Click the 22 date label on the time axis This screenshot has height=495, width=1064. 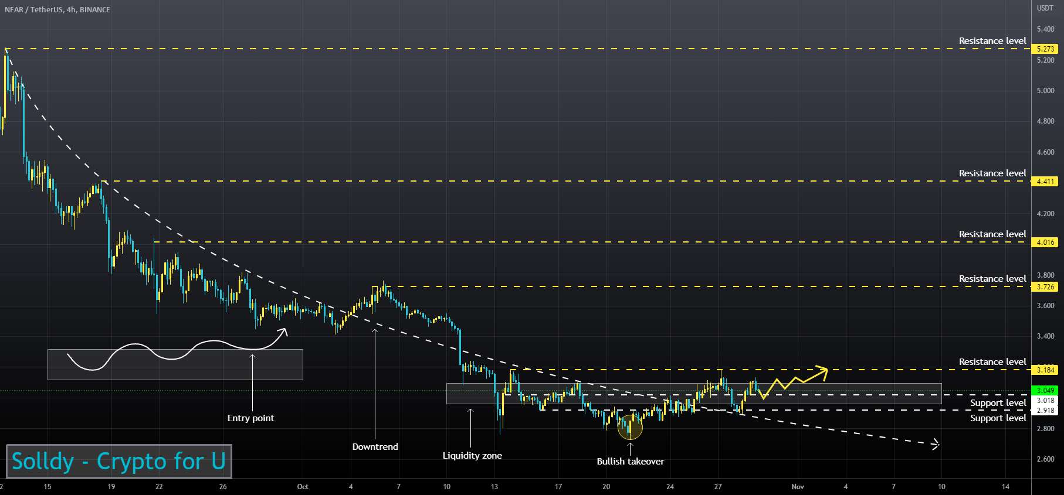click(x=159, y=487)
